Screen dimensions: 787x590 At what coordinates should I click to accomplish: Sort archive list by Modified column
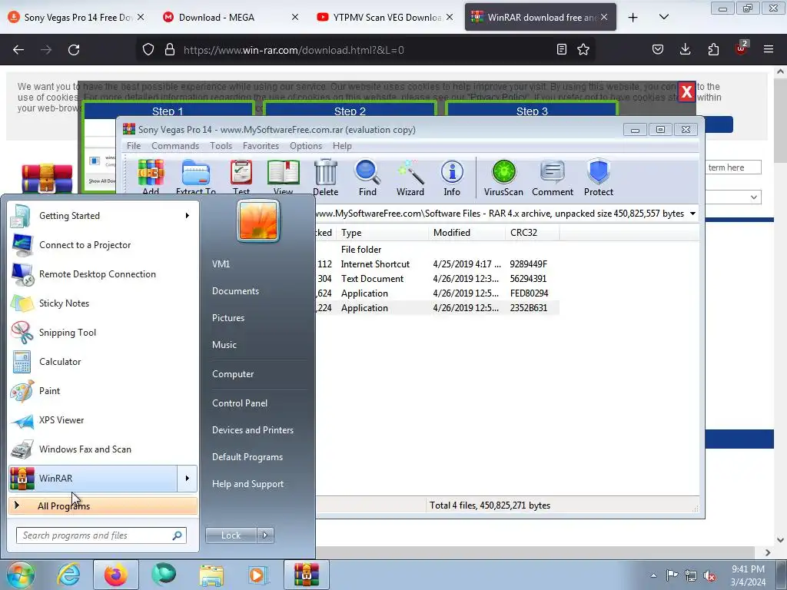467,233
